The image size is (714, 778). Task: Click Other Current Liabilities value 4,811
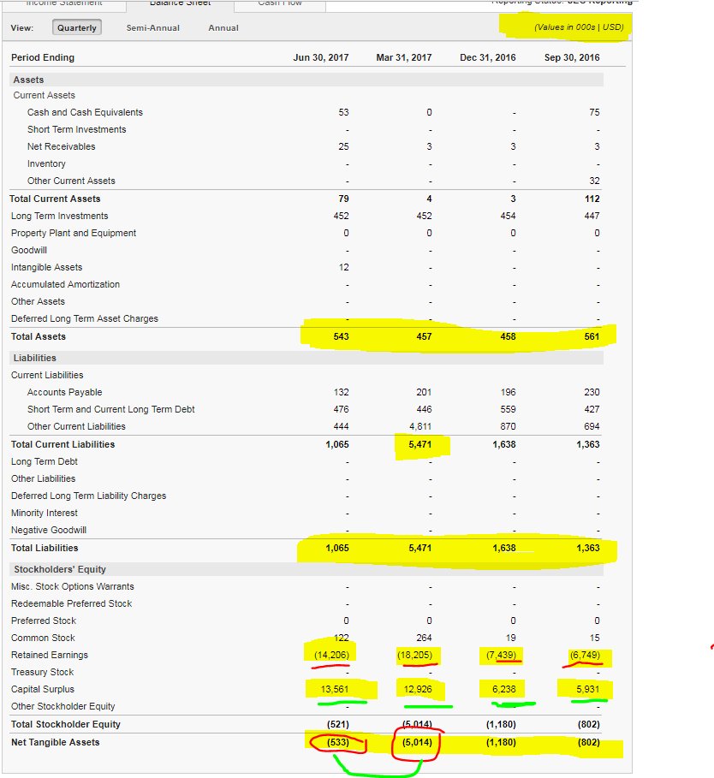[420, 426]
